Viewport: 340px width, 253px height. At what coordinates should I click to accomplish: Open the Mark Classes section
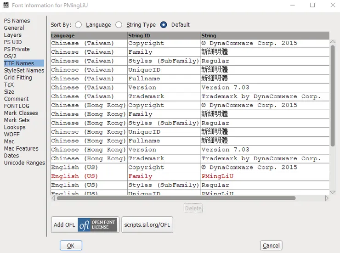21,113
